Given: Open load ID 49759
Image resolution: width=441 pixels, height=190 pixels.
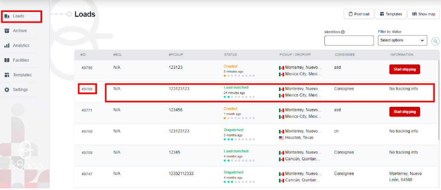Looking at the screenshot, I should point(87,131).
